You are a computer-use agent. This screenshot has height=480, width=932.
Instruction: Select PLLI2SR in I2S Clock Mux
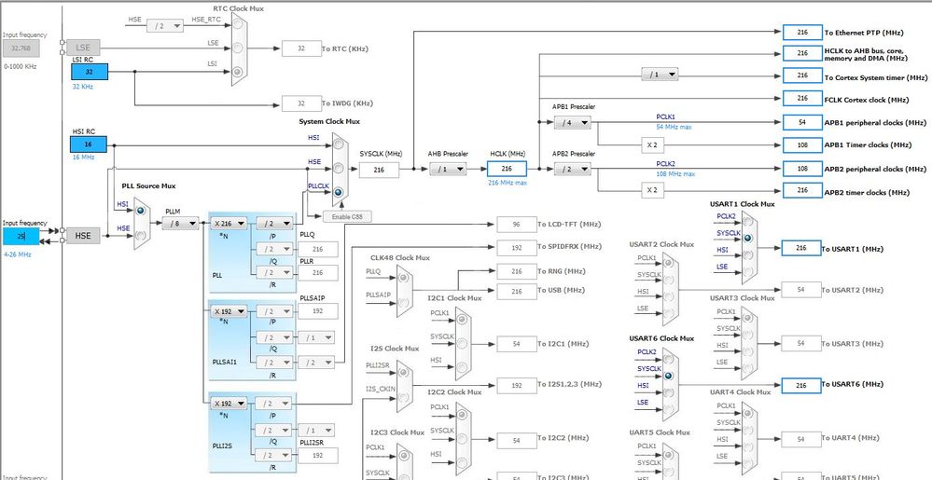click(x=403, y=372)
